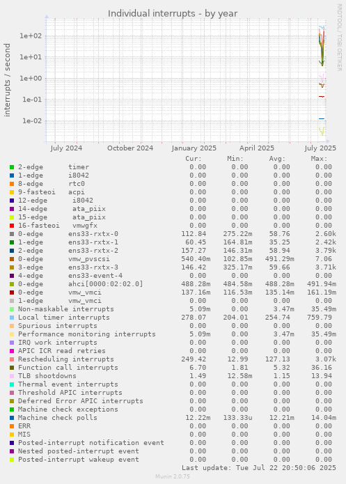Image resolution: width=346 pixels, height=484 pixels.
Task: Click the gray swatch beside ens33-rxtx-0
Action: (12, 234)
